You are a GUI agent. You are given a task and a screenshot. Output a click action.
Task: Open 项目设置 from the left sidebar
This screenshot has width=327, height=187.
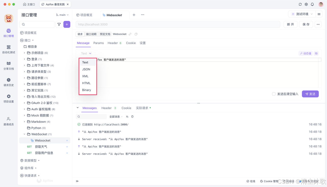coord(8,98)
